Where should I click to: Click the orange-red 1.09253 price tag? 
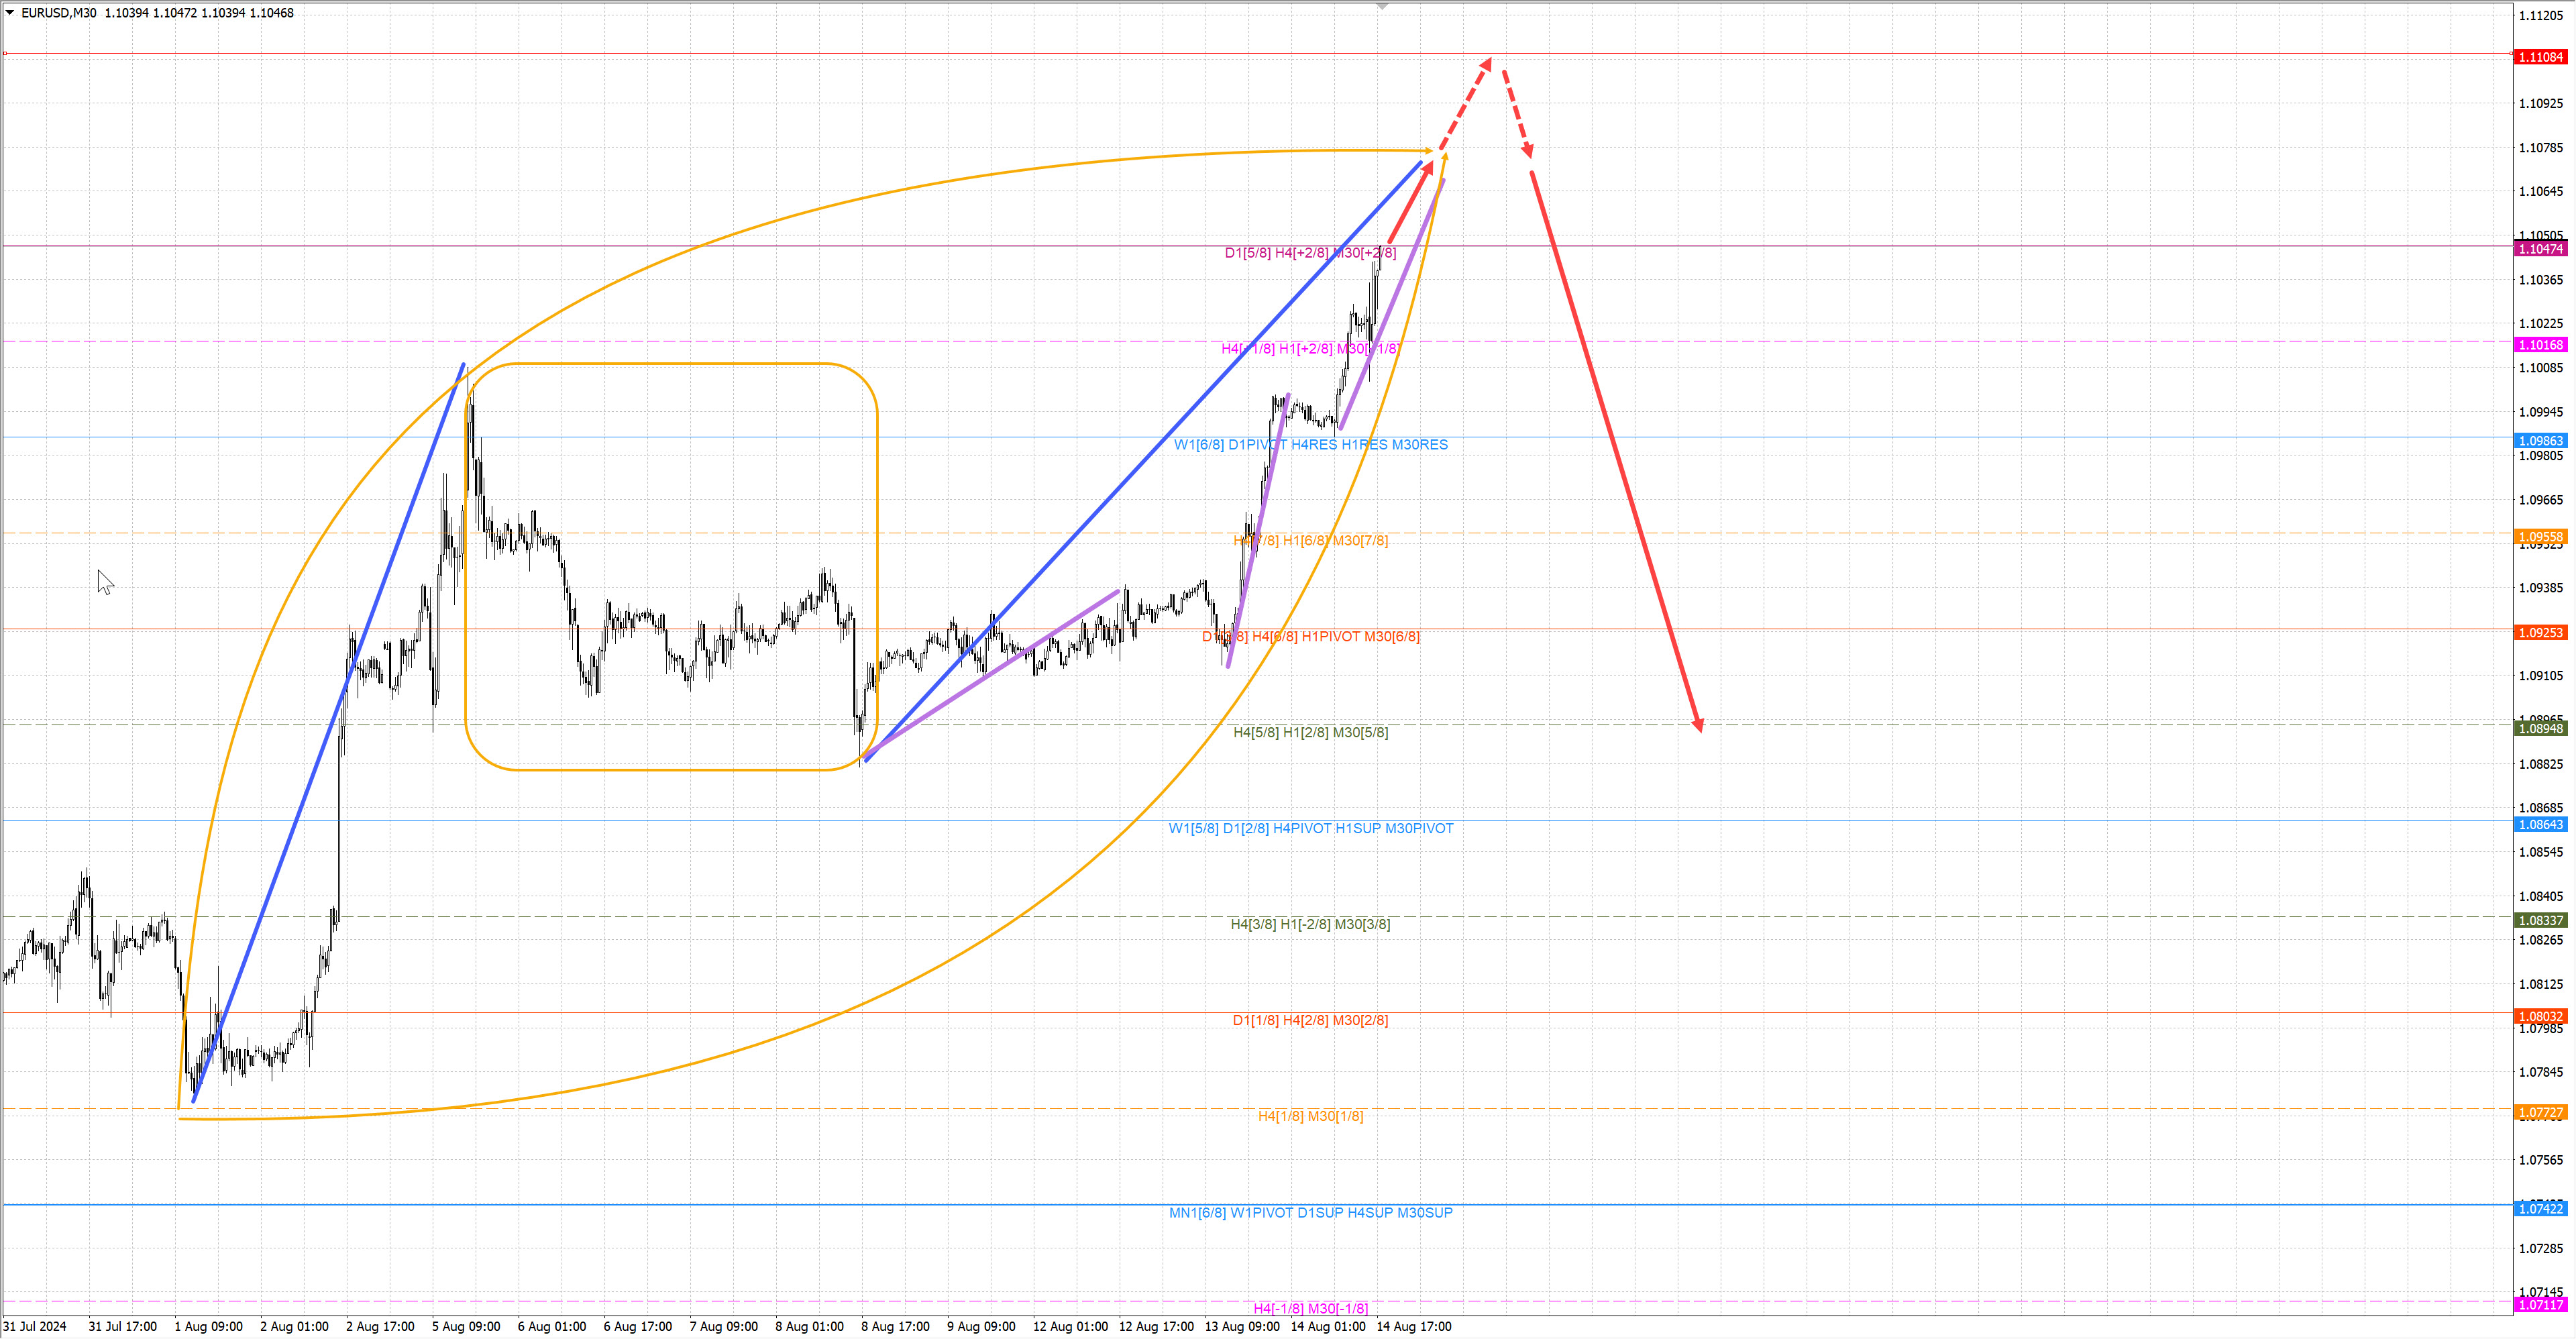click(x=2540, y=633)
